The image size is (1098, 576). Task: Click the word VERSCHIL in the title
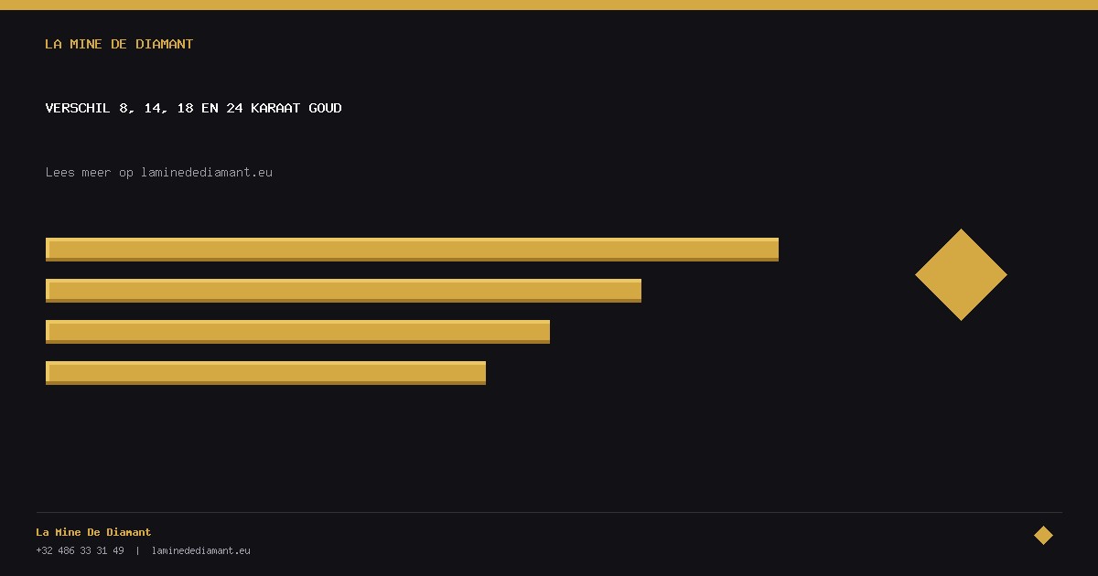[x=78, y=108]
